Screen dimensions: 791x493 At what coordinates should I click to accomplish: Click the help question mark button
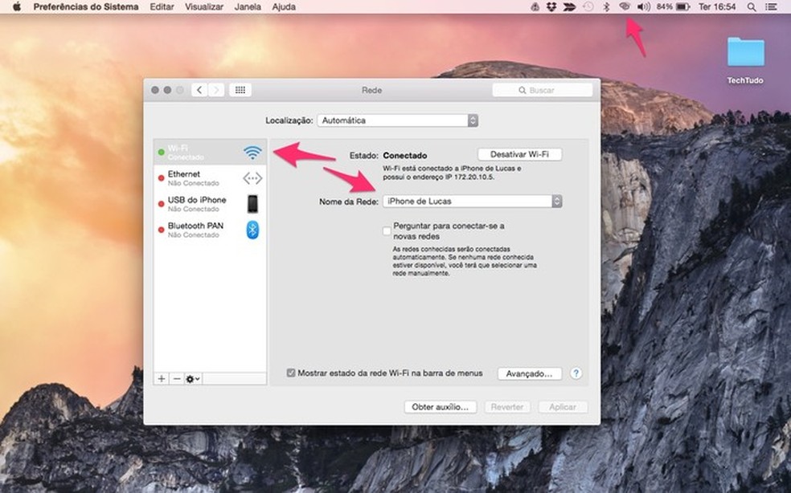click(x=576, y=373)
